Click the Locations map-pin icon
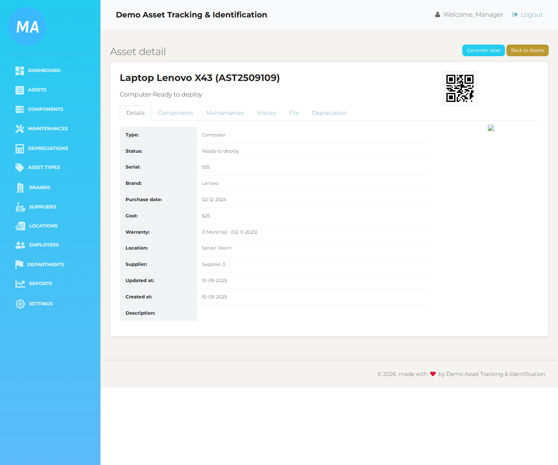558x465 pixels. pos(20,226)
